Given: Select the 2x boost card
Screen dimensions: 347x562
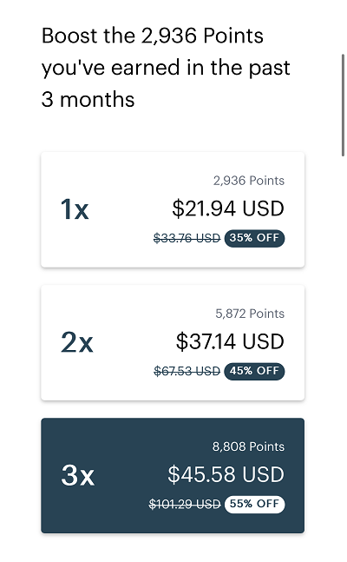Looking at the screenshot, I should point(173,342).
